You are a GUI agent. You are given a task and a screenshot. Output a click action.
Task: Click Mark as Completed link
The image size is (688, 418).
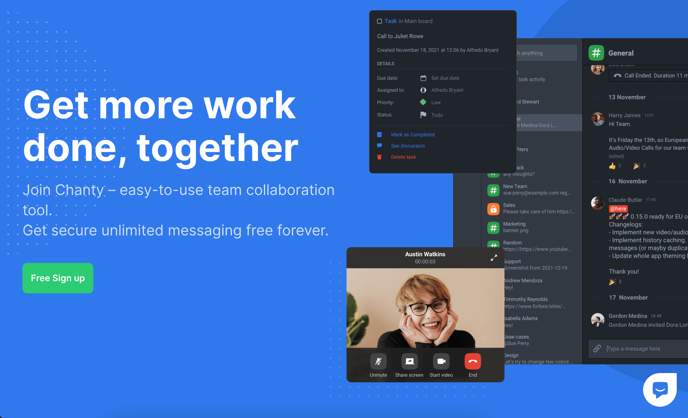[413, 135]
